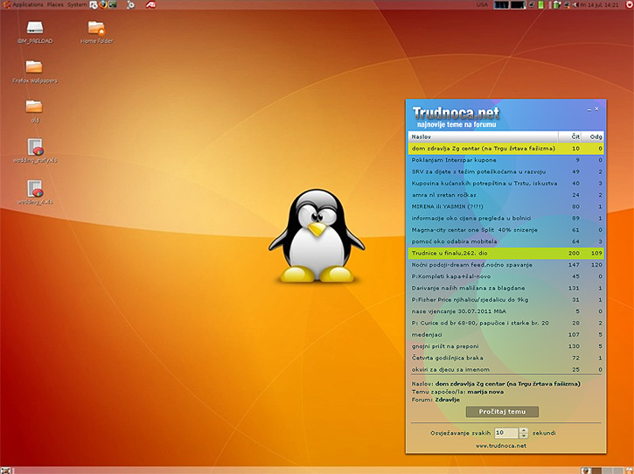This screenshot has width=634, height=474.
Task: Click the red power/session button
Action: pyautogui.click(x=629, y=5)
